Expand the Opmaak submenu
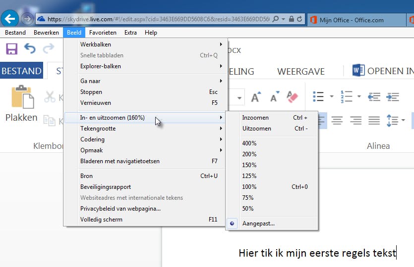 tap(144, 150)
